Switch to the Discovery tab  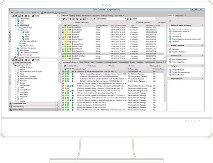tap(96, 16)
